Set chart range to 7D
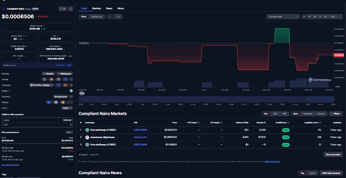Image resolution: width=346 pixels, height=178 pixels. (309, 17)
